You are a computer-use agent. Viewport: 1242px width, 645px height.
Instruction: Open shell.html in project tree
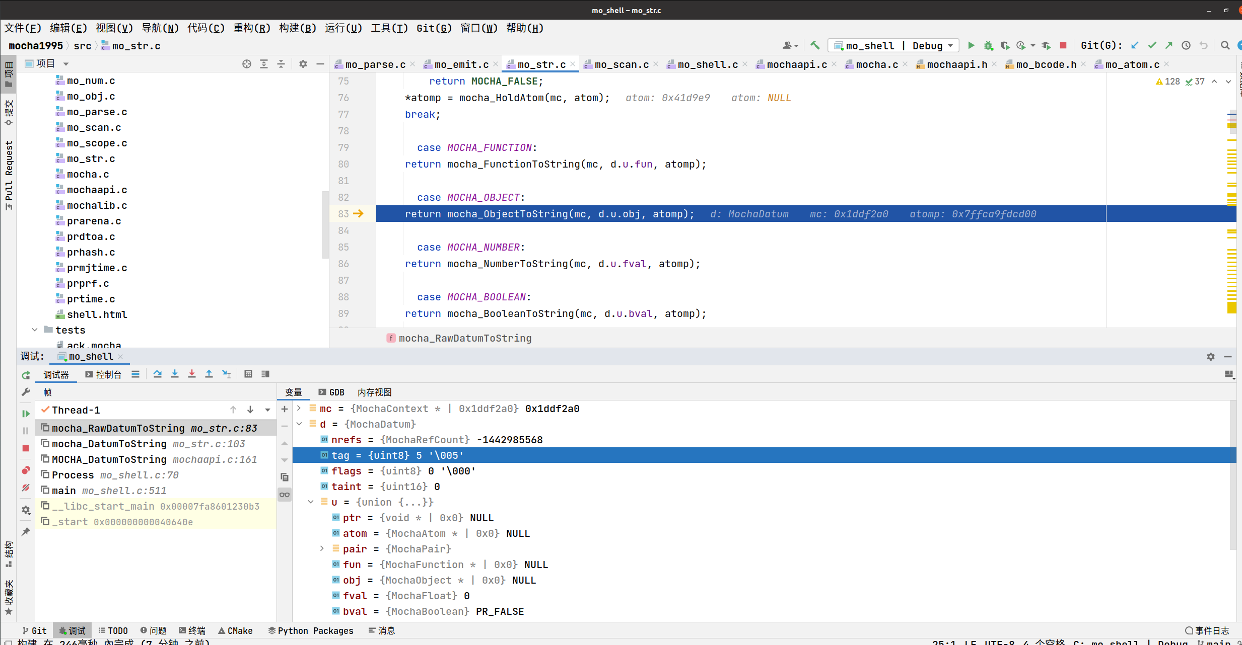click(x=91, y=314)
